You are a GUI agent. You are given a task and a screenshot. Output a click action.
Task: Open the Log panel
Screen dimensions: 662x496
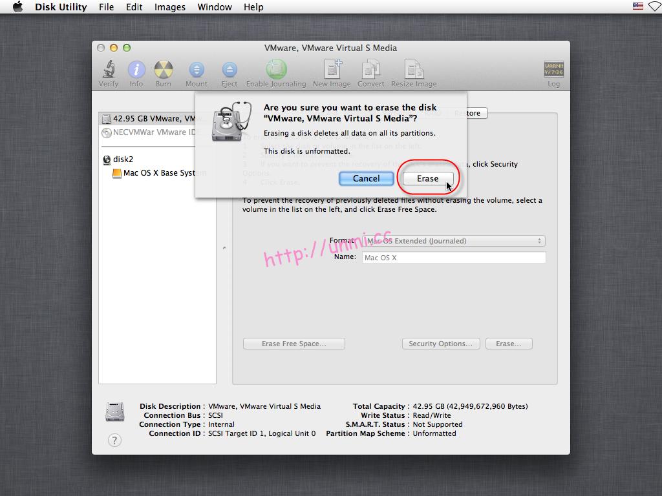[553, 71]
